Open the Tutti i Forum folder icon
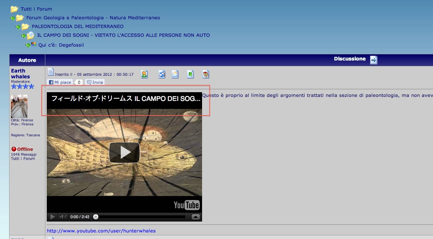The image size is (433, 239). tap(14, 9)
